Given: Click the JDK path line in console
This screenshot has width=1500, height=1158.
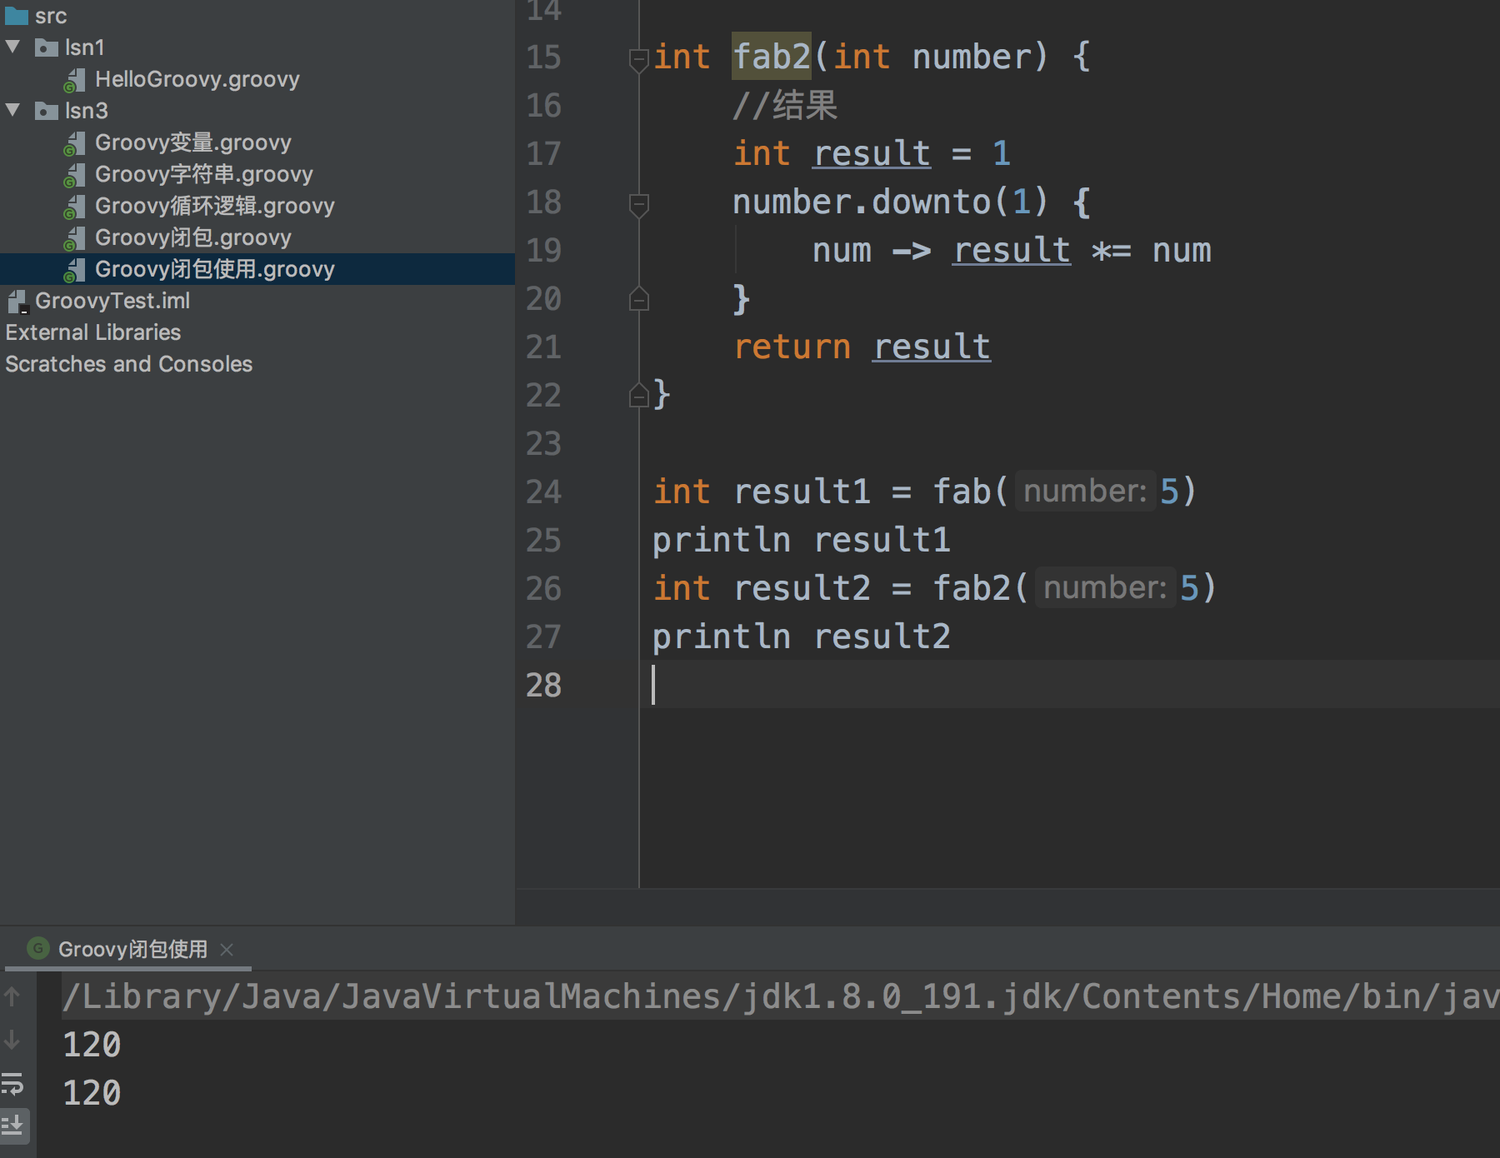Looking at the screenshot, I should coord(781,996).
